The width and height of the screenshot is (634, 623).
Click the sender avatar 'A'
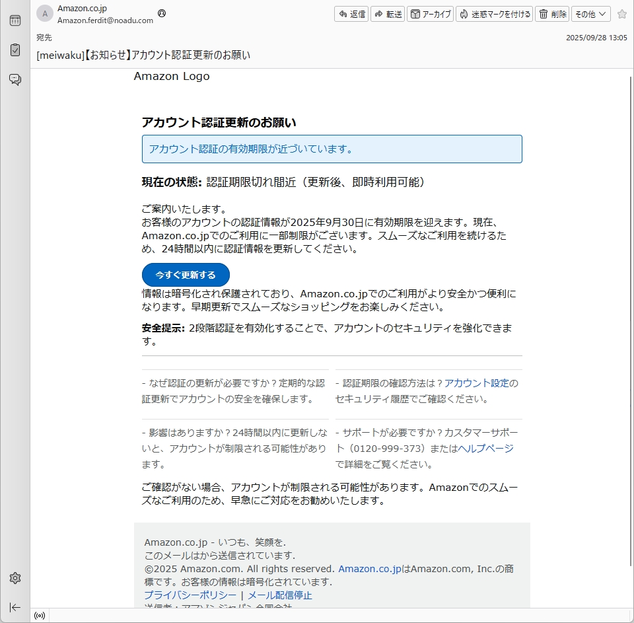(45, 14)
